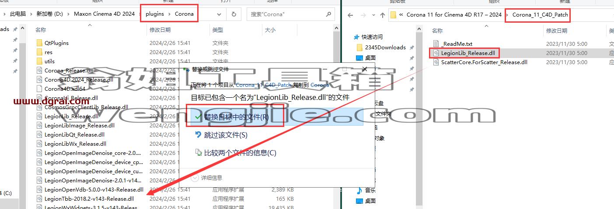Go up one level in patch window
The height and width of the screenshot is (209, 614).
click(383, 15)
